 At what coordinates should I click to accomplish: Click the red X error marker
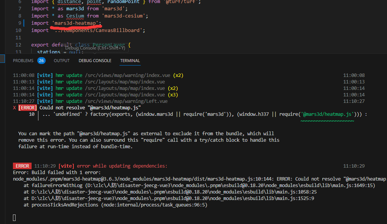pos(14,108)
